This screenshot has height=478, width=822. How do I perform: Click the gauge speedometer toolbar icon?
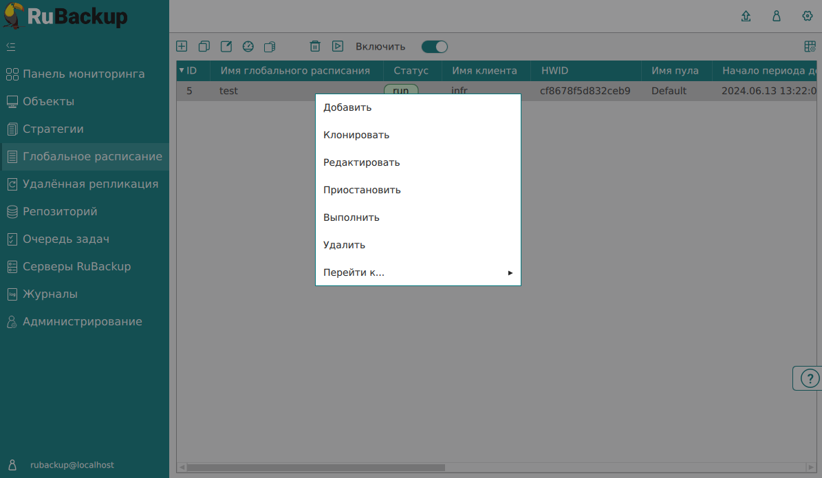[248, 47]
